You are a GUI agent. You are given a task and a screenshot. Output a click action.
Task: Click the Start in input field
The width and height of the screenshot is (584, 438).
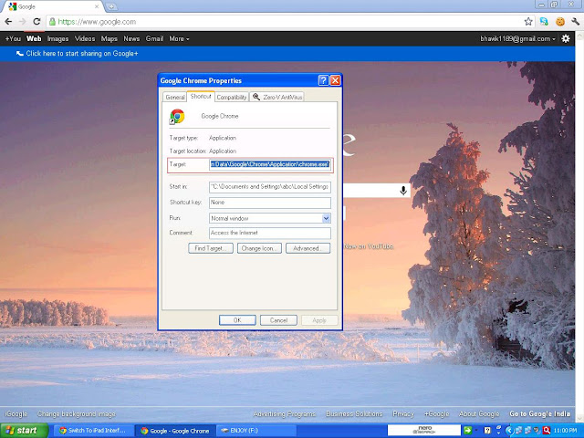coord(270,186)
